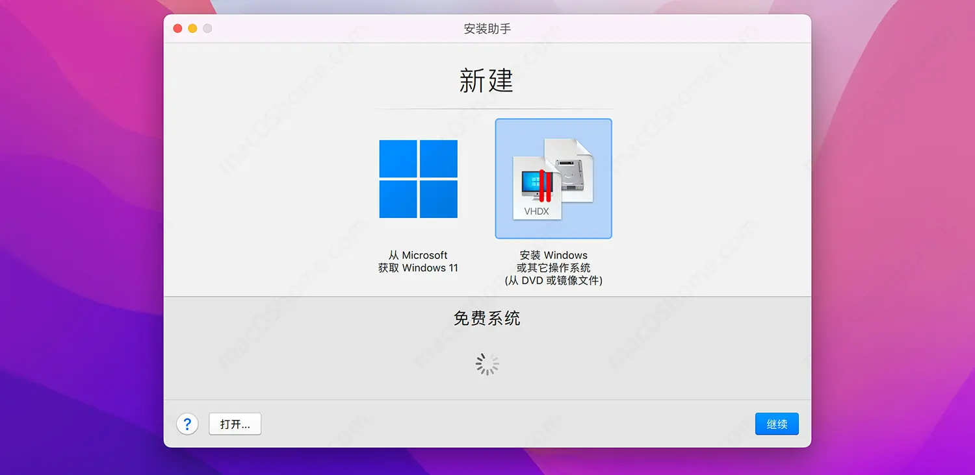Choose the 从 Microsoft 获取 Windows 11 label
This screenshot has height=475, width=975.
tap(418, 262)
